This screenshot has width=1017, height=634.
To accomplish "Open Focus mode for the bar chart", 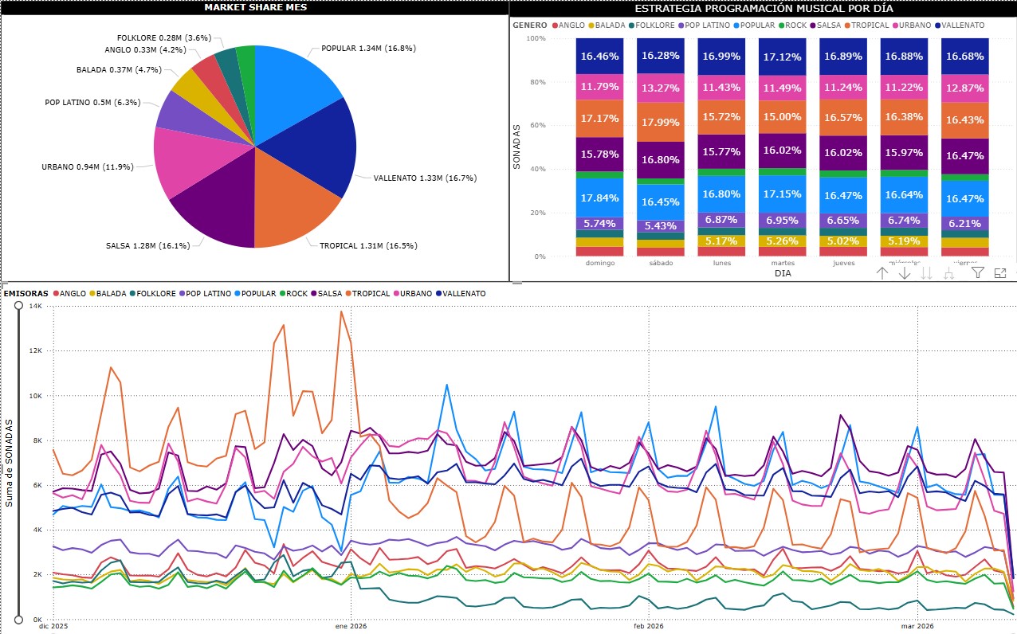I will tap(1000, 273).
